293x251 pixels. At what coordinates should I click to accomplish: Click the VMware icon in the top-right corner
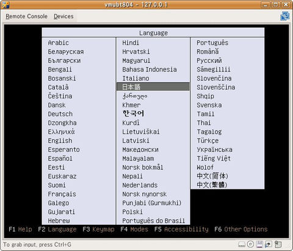coord(285,16)
